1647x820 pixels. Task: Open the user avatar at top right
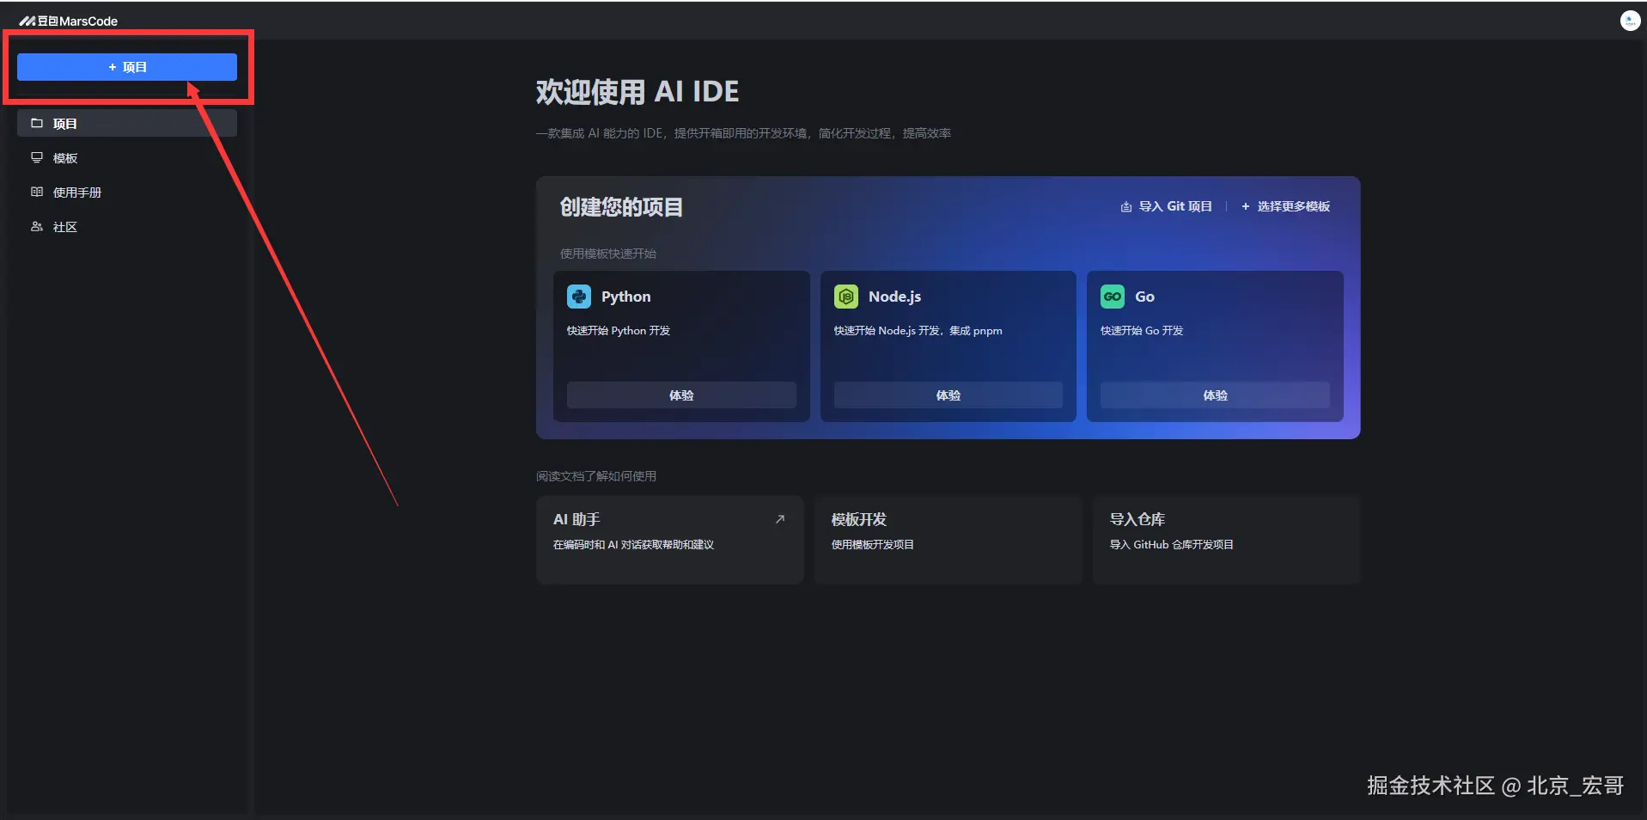click(1630, 21)
